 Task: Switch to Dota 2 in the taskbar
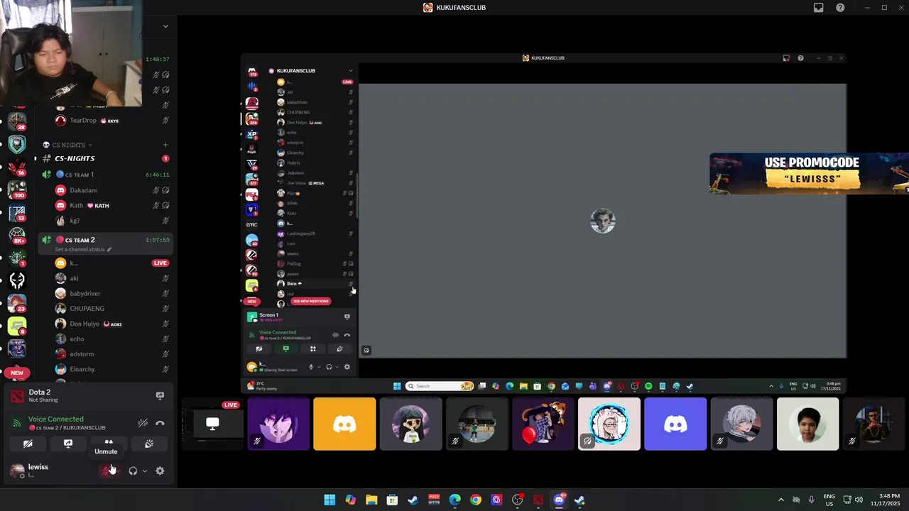(538, 500)
